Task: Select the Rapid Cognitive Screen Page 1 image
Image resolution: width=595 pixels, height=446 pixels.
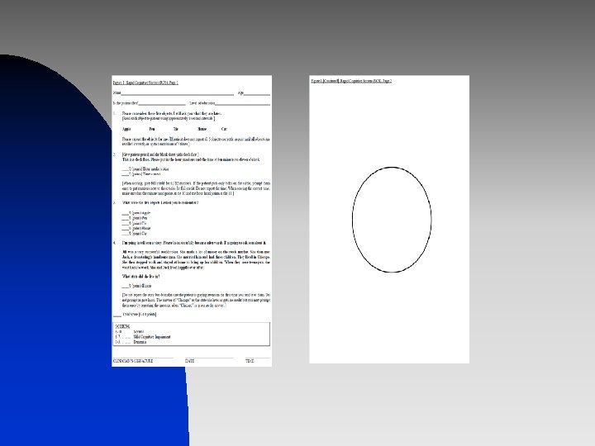Action: tap(192, 221)
